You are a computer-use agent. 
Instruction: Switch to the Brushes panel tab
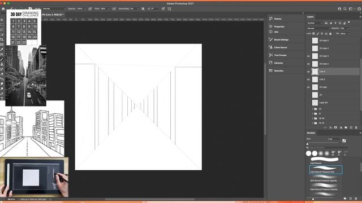tap(311, 133)
